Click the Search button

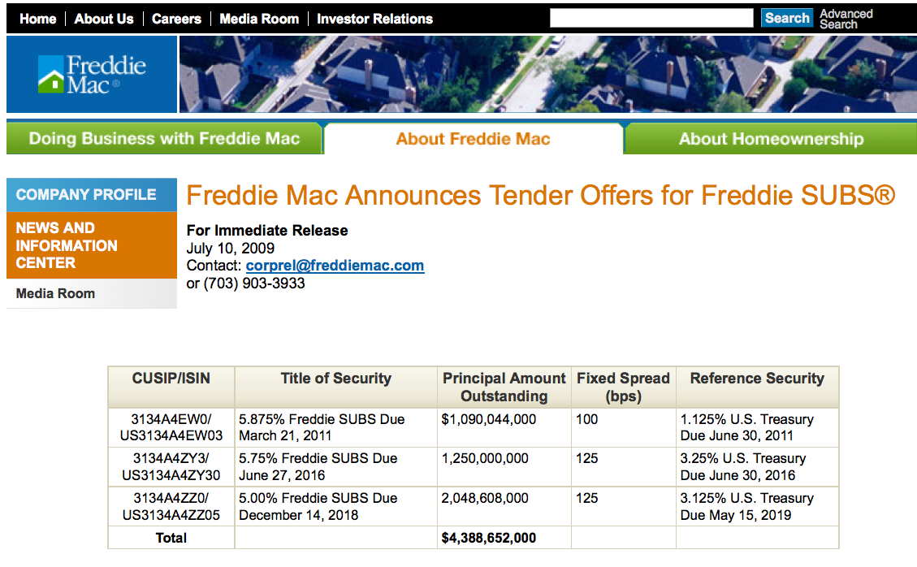tap(786, 17)
